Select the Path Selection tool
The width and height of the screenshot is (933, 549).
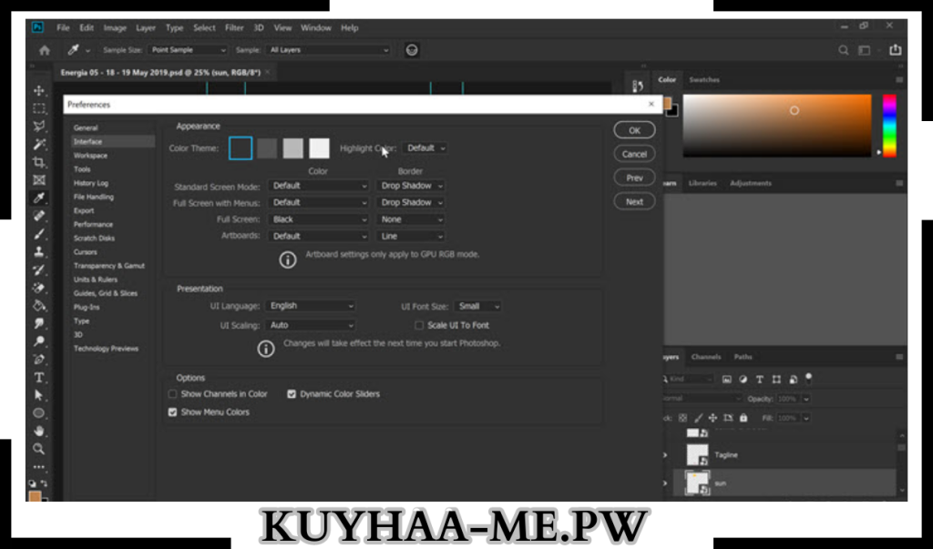(x=39, y=395)
